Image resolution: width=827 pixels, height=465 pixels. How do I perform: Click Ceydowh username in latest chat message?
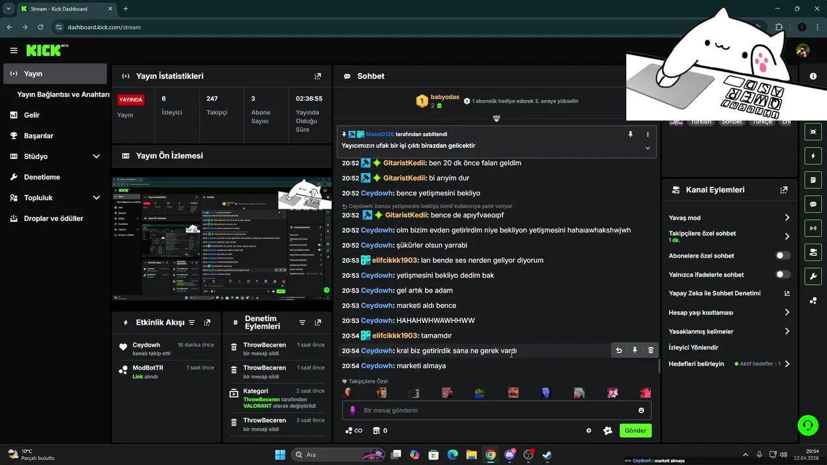377,366
